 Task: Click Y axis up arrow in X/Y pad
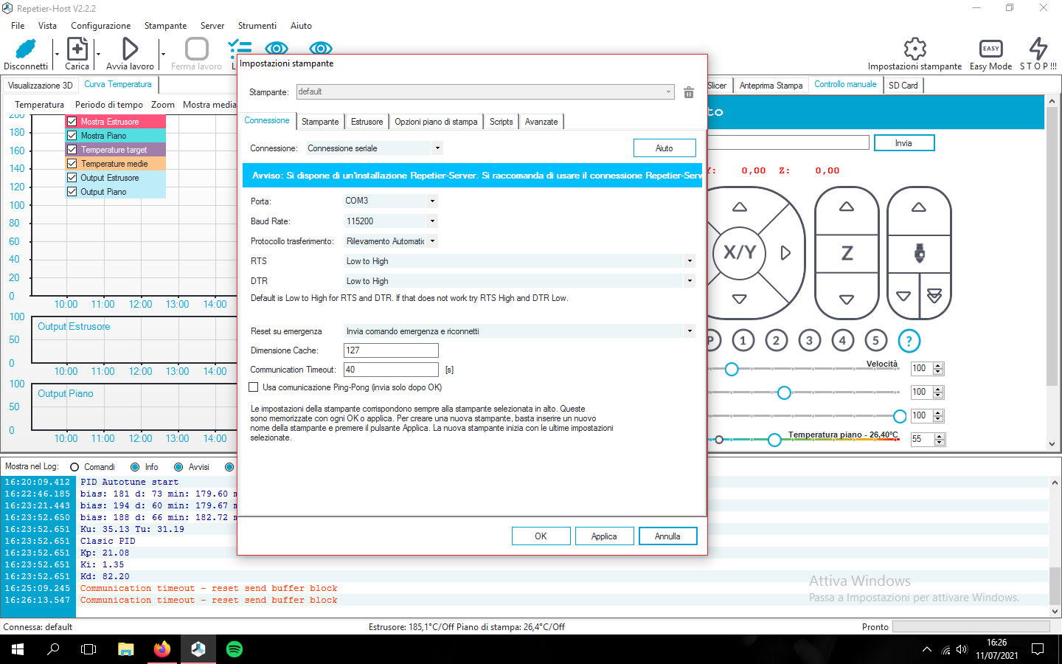[x=740, y=207]
